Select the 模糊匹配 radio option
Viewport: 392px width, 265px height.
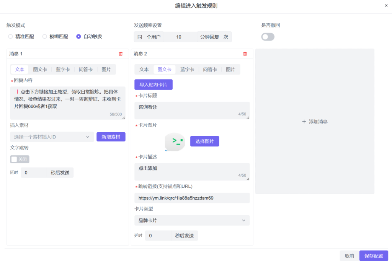click(x=45, y=37)
